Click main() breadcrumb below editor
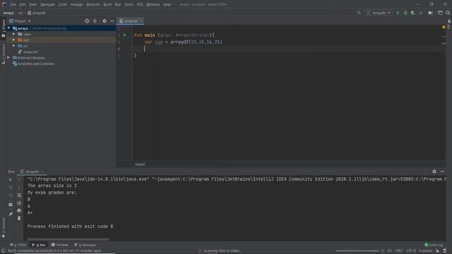The image size is (452, 254). click(x=140, y=164)
